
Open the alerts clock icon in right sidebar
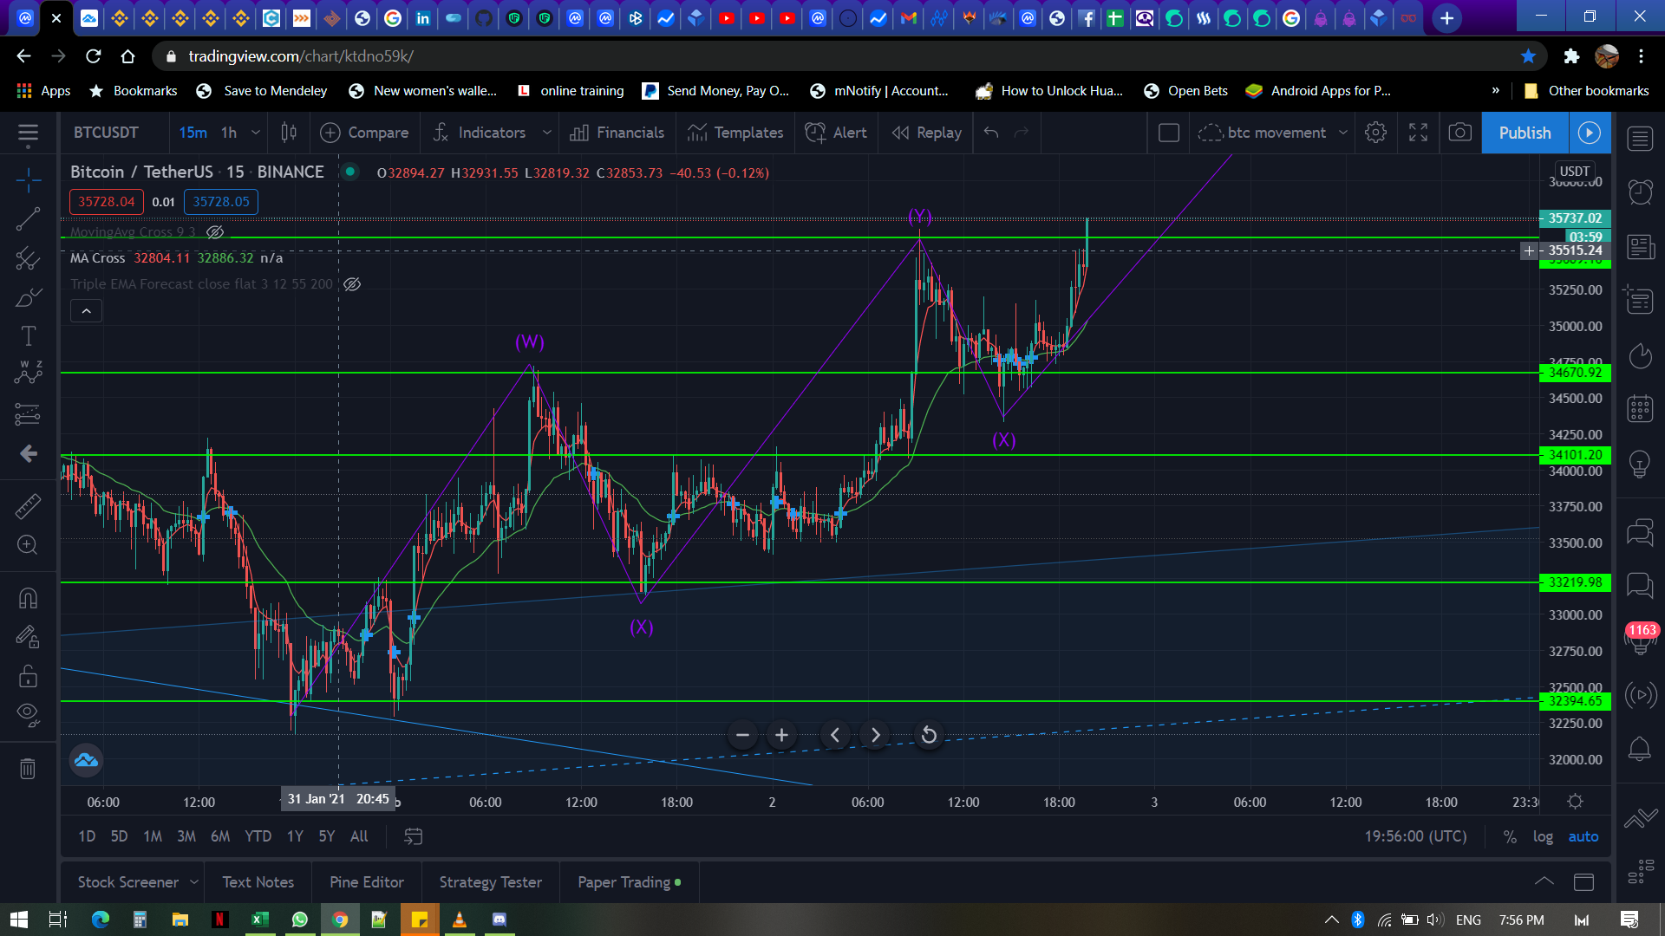1640,192
